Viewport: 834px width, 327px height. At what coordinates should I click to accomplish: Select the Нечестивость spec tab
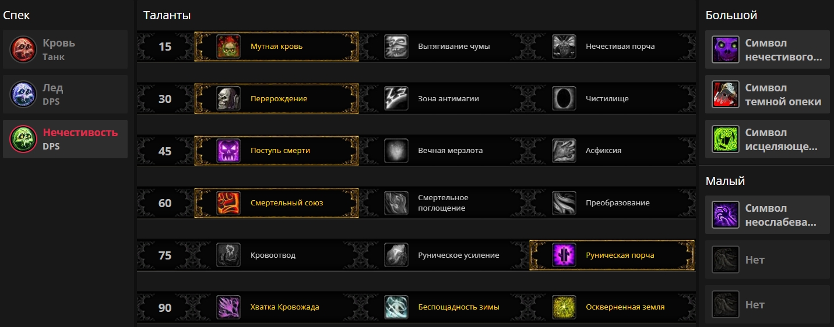pyautogui.click(x=65, y=140)
